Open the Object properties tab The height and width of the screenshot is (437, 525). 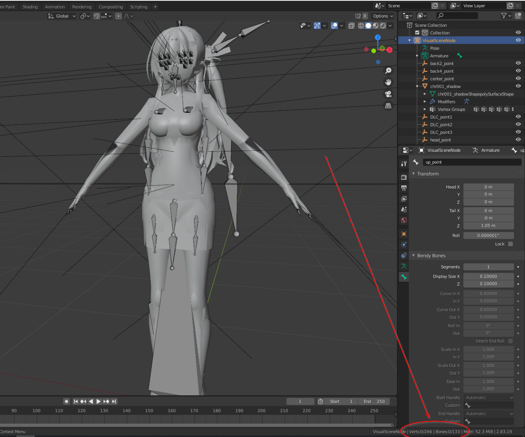404,234
